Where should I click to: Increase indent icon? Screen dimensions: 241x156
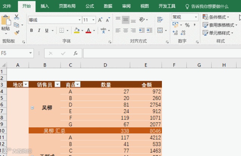pyautogui.click(x=149, y=30)
